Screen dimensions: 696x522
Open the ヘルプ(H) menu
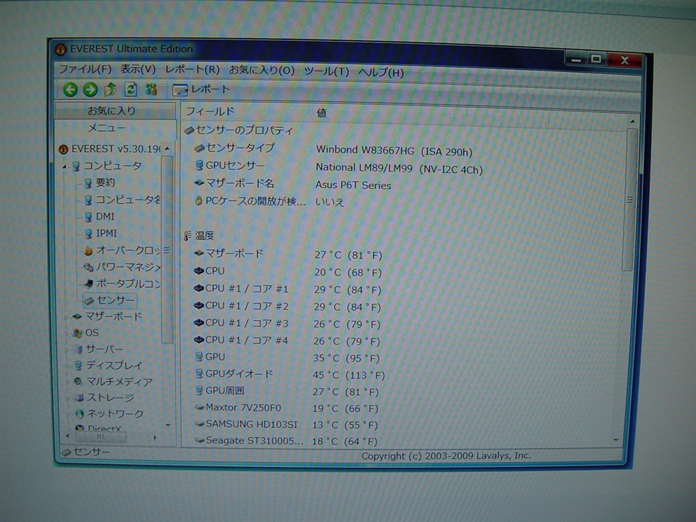tap(381, 72)
